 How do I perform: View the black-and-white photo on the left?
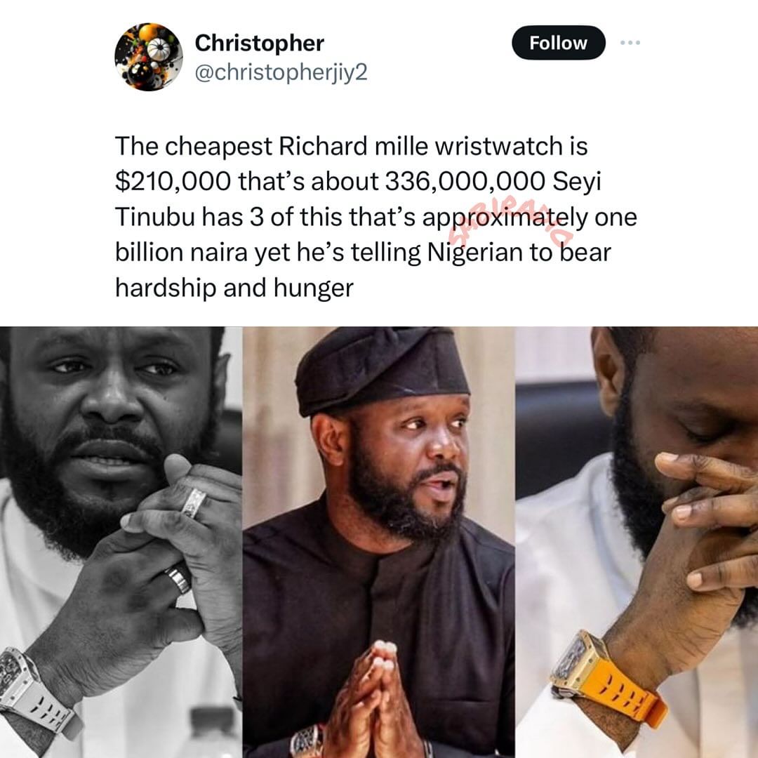pyautogui.click(x=121, y=542)
